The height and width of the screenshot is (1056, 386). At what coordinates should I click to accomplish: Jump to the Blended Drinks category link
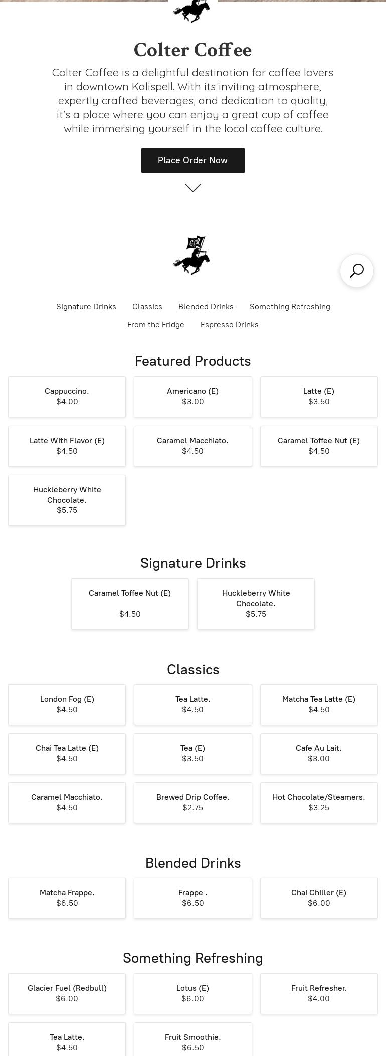[206, 307]
